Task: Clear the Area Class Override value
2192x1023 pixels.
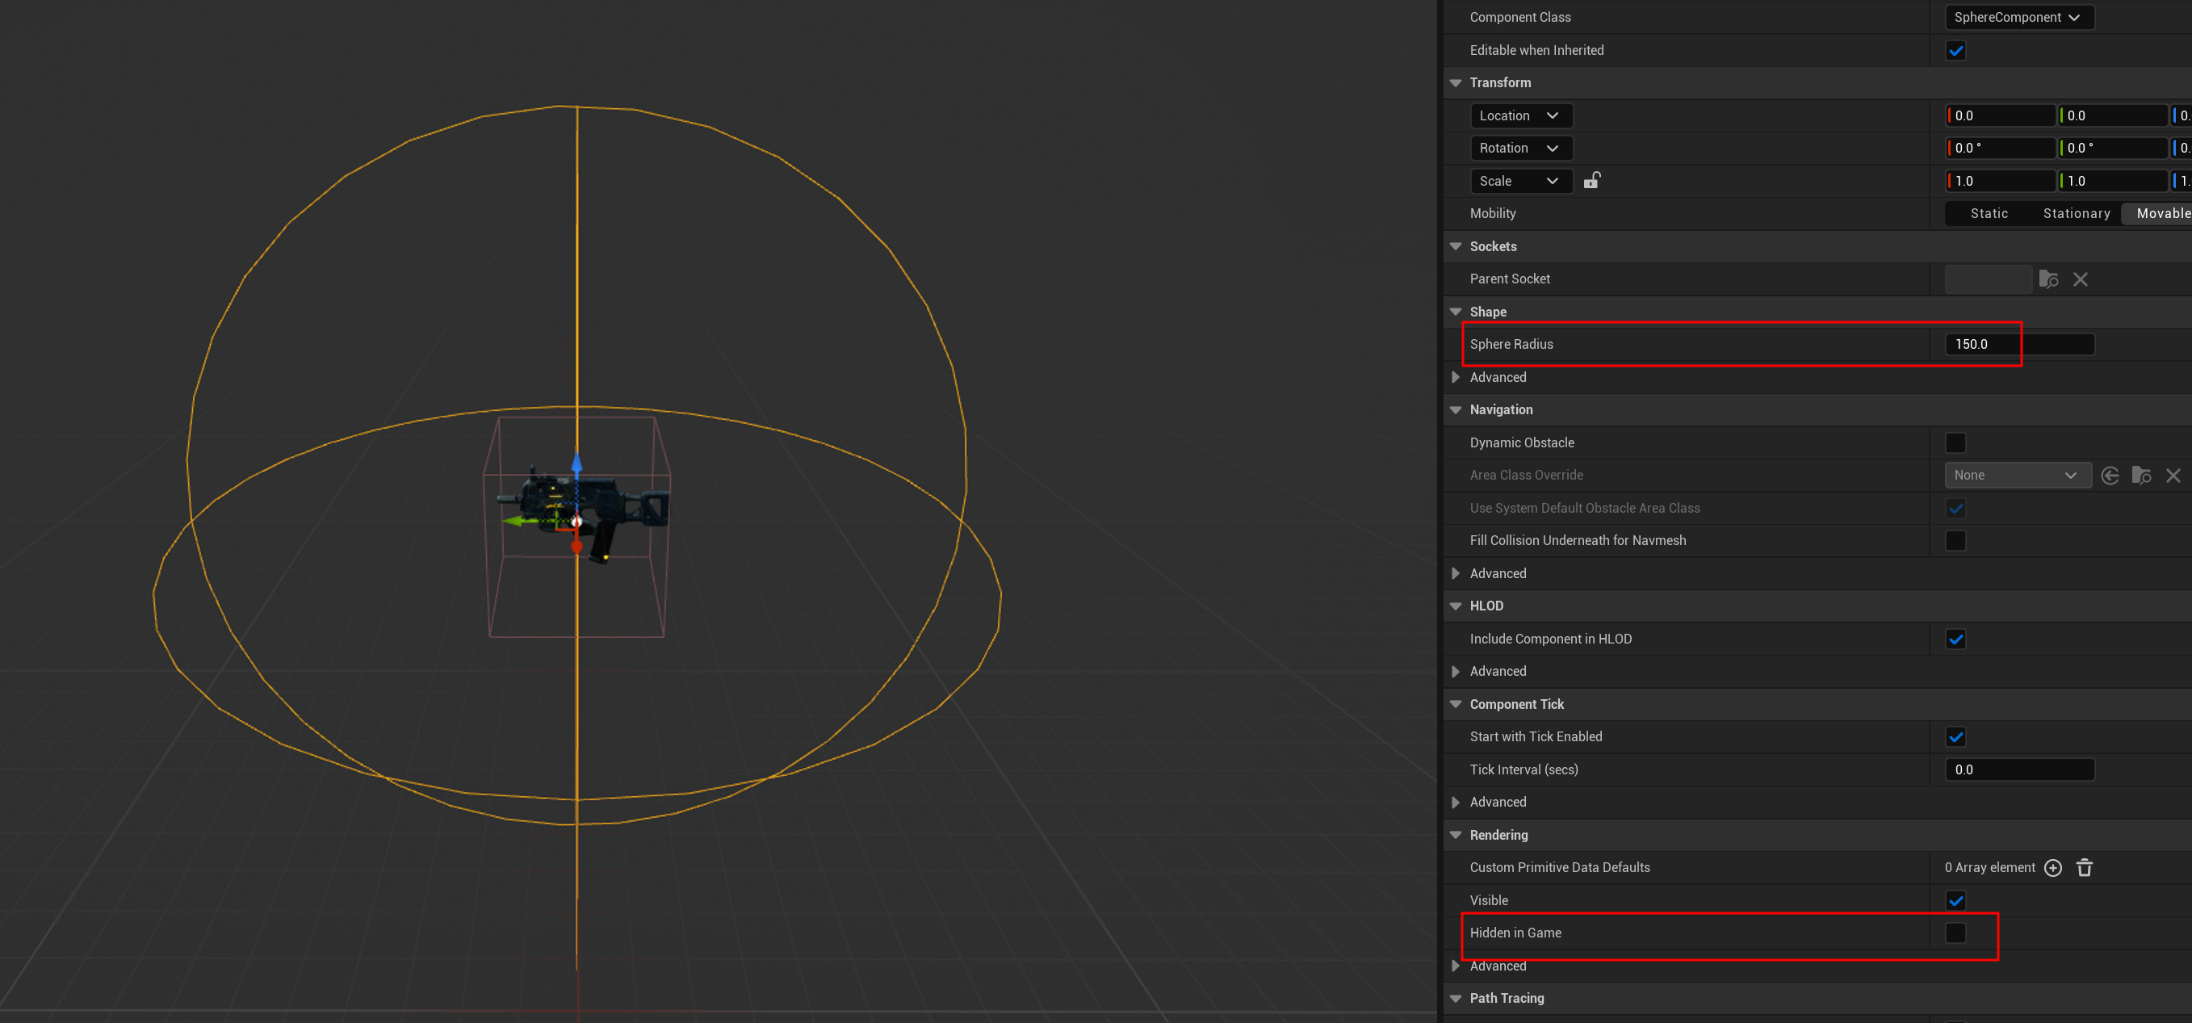Action: 2173,476
